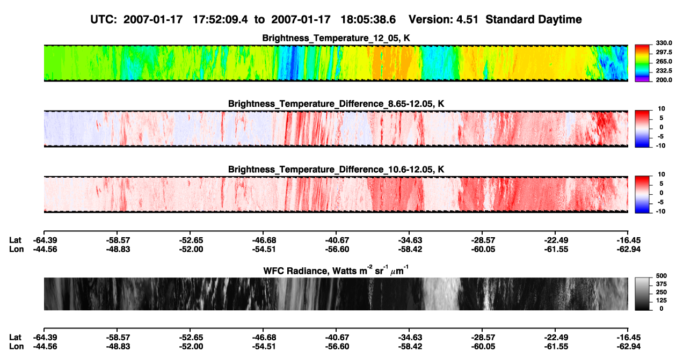
Task: Click latitude -22.49 below the 10.6-12.05 panel
Action: point(555,240)
